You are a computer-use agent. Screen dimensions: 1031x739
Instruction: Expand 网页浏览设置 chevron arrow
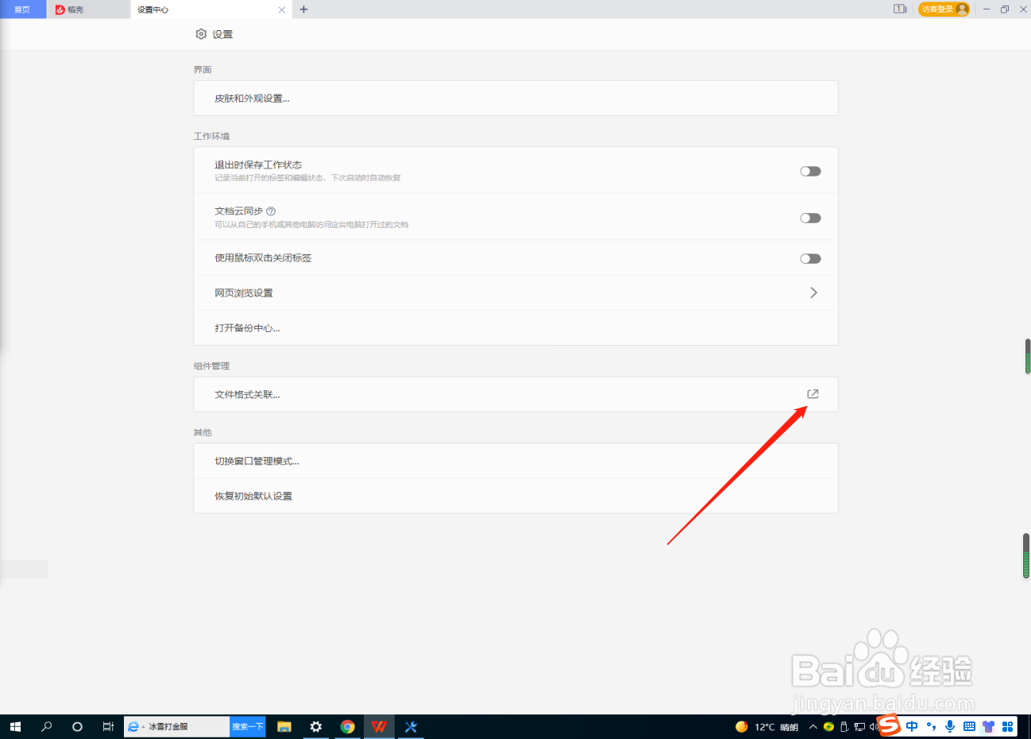(813, 292)
